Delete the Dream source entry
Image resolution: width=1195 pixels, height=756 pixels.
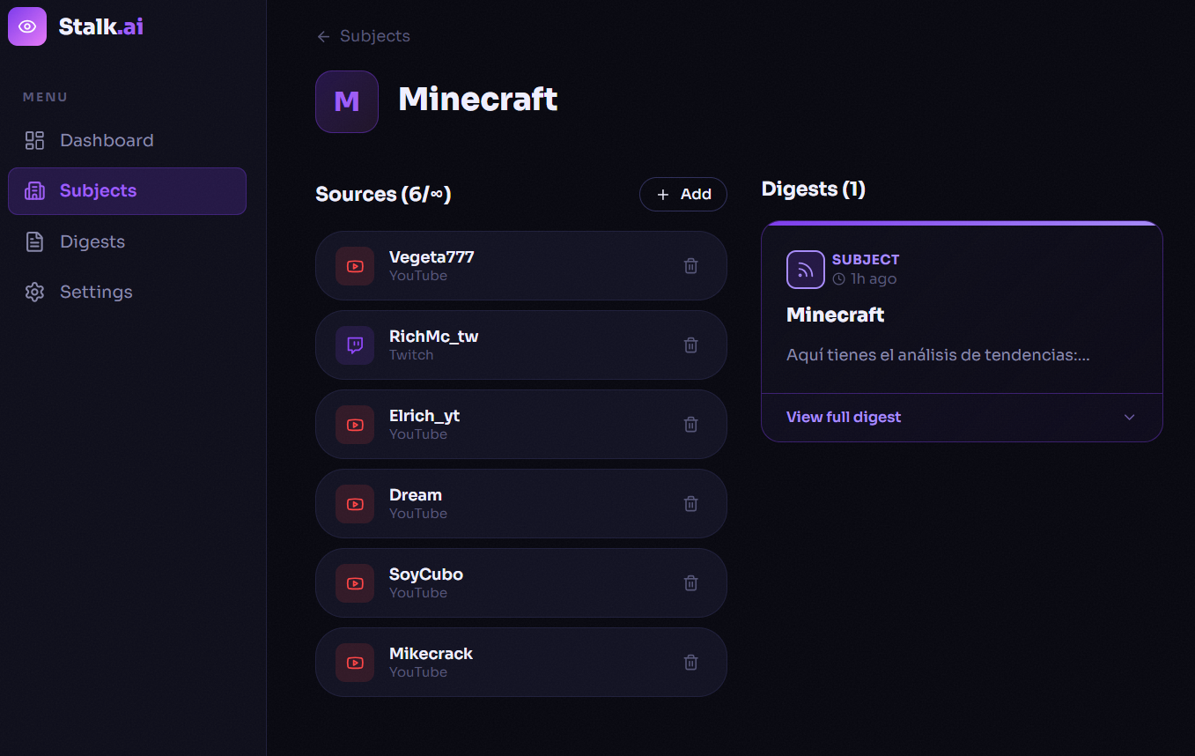pos(691,504)
